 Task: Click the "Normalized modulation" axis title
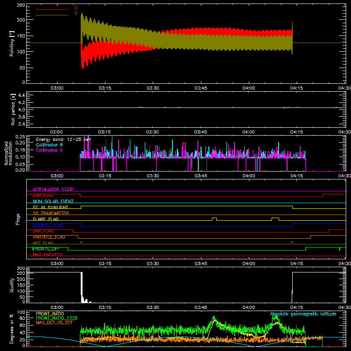[x=8, y=153]
